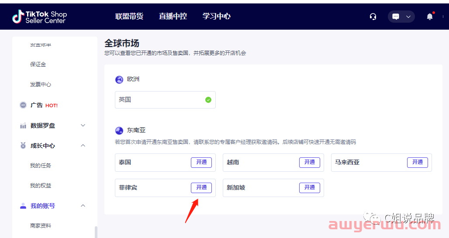Viewport: 449px width, 238px height.
Task: Click the sidebar scrollbar thumb
Action: pos(96,232)
